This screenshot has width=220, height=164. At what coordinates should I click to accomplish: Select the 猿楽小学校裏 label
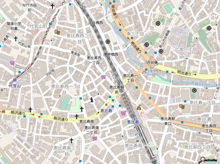coord(14,26)
